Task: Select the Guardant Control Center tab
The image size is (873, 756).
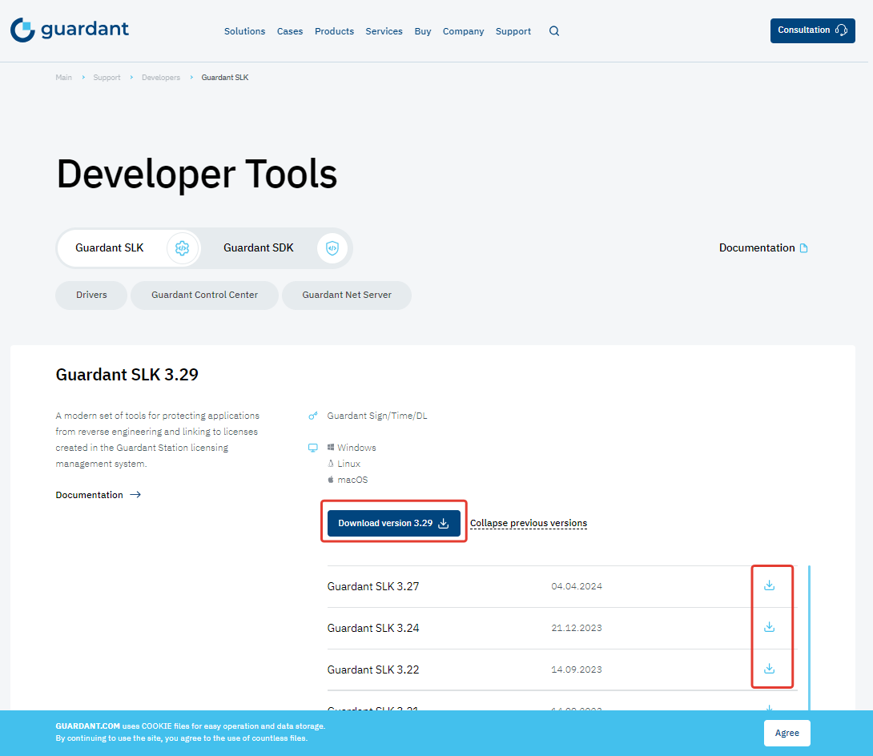Action: pyautogui.click(x=204, y=295)
